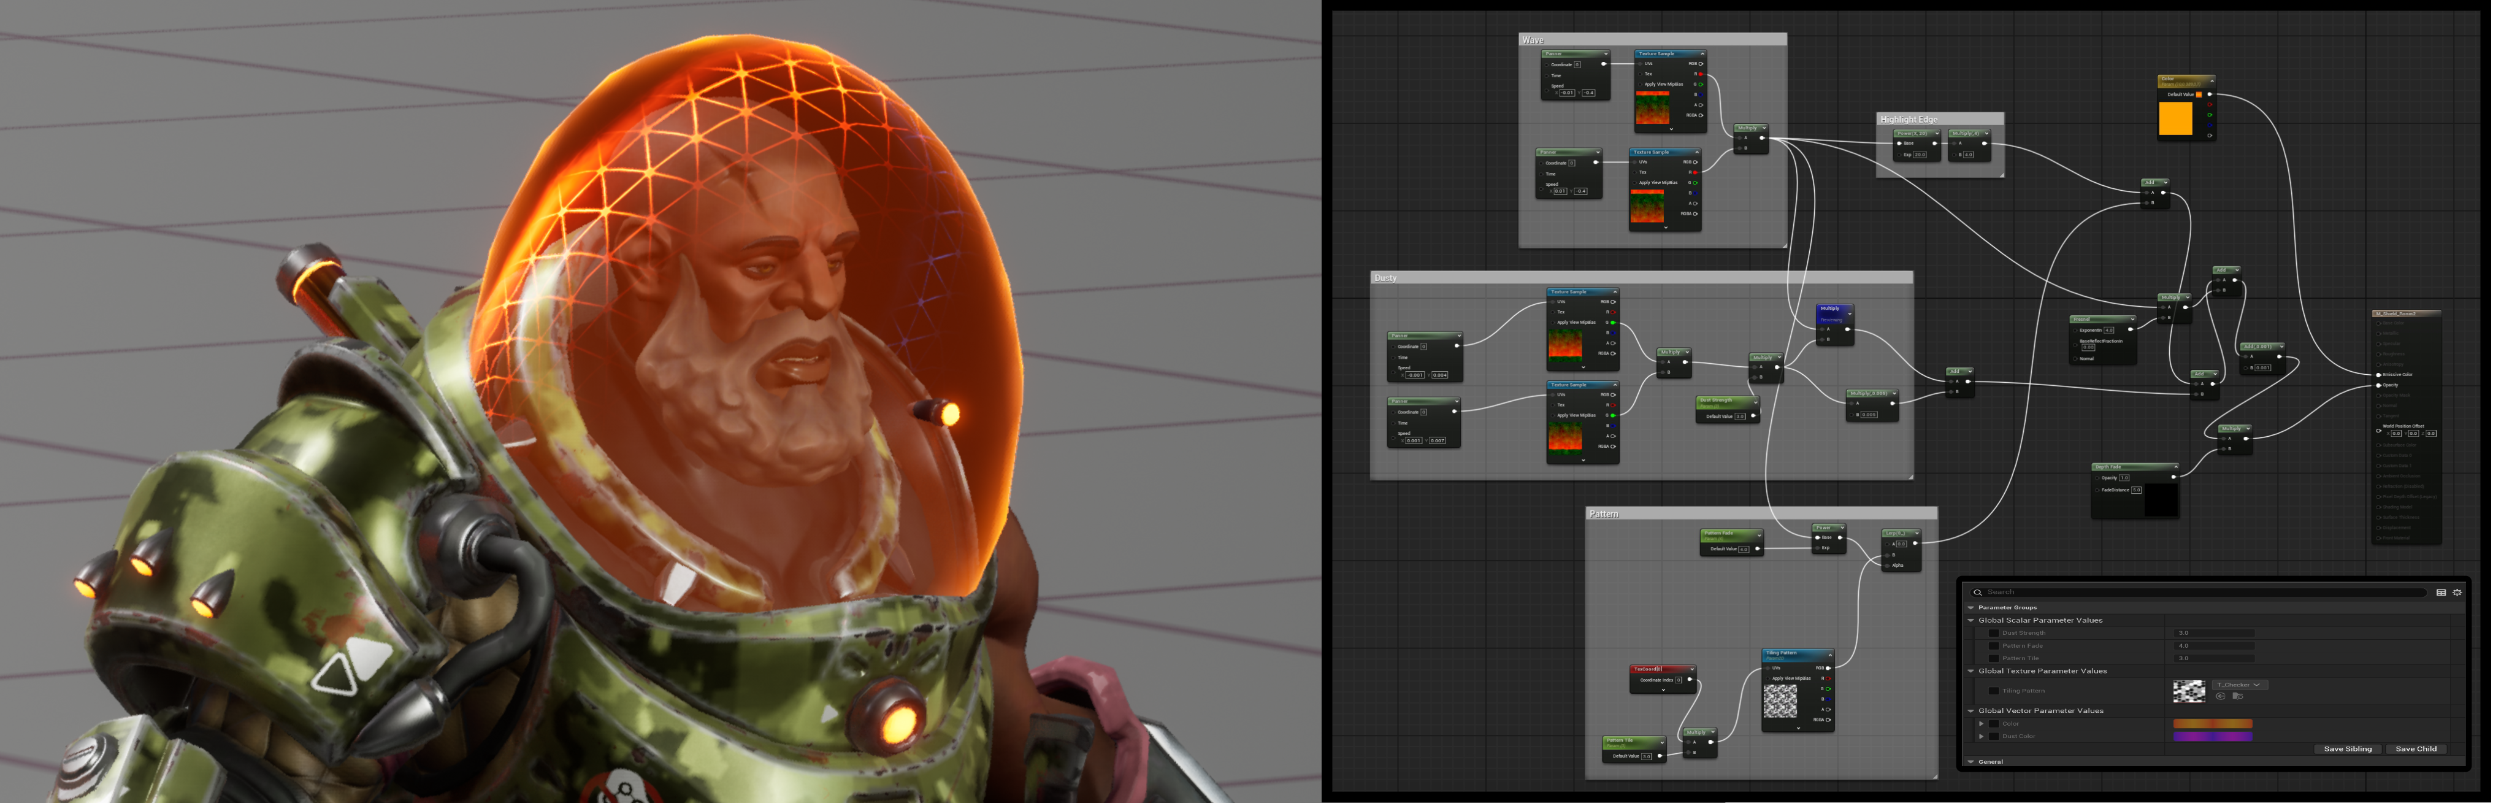Enable the Tiling Pattern parameter checkbox
This screenshot has width=2493, height=803.
(x=1994, y=691)
